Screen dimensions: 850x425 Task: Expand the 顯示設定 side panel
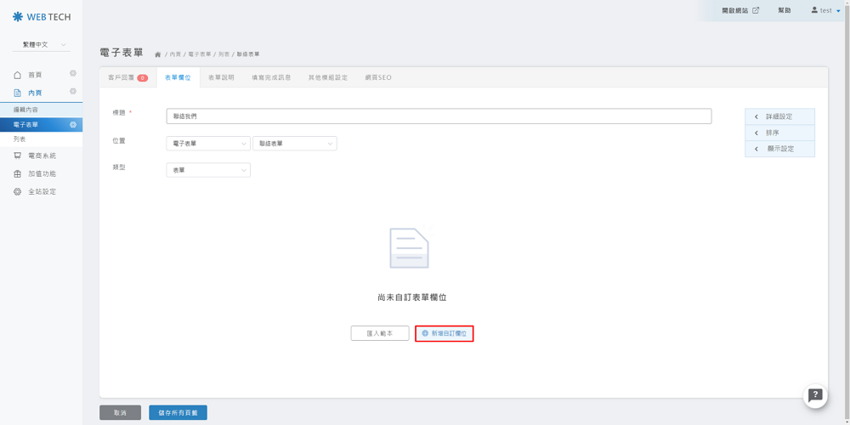(779, 149)
